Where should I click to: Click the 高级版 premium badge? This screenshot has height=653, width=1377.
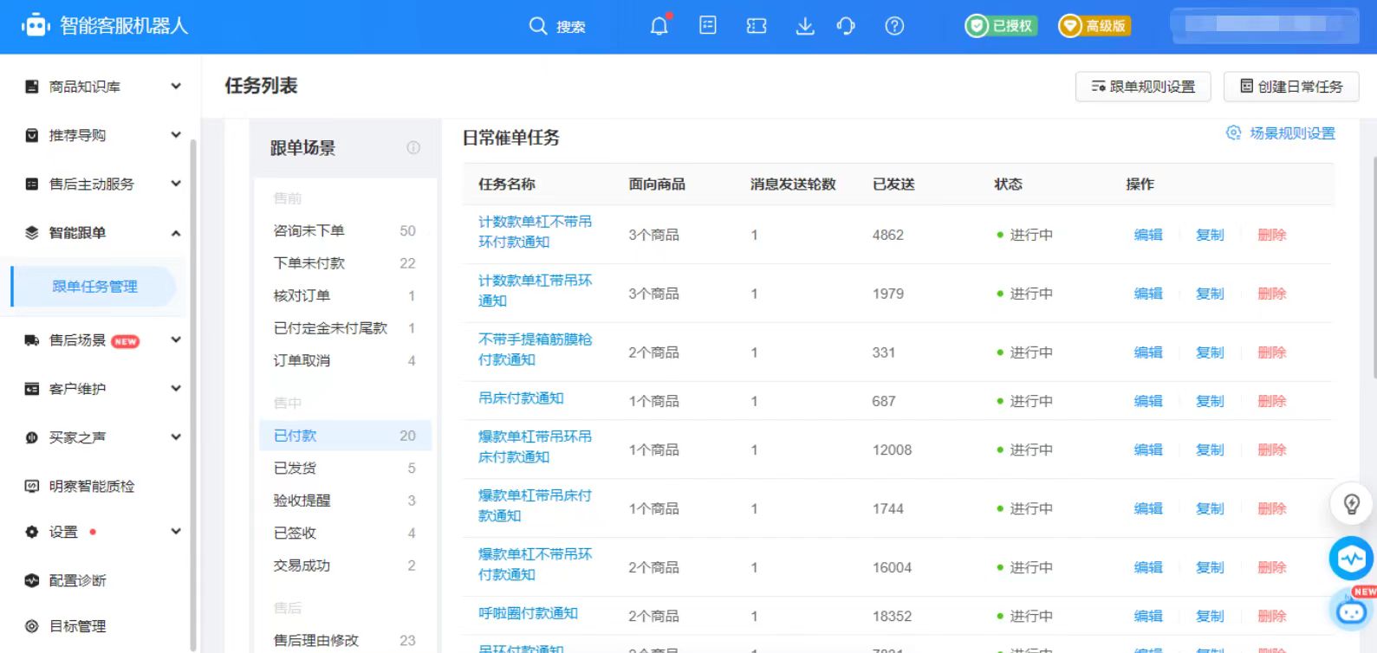click(1094, 26)
